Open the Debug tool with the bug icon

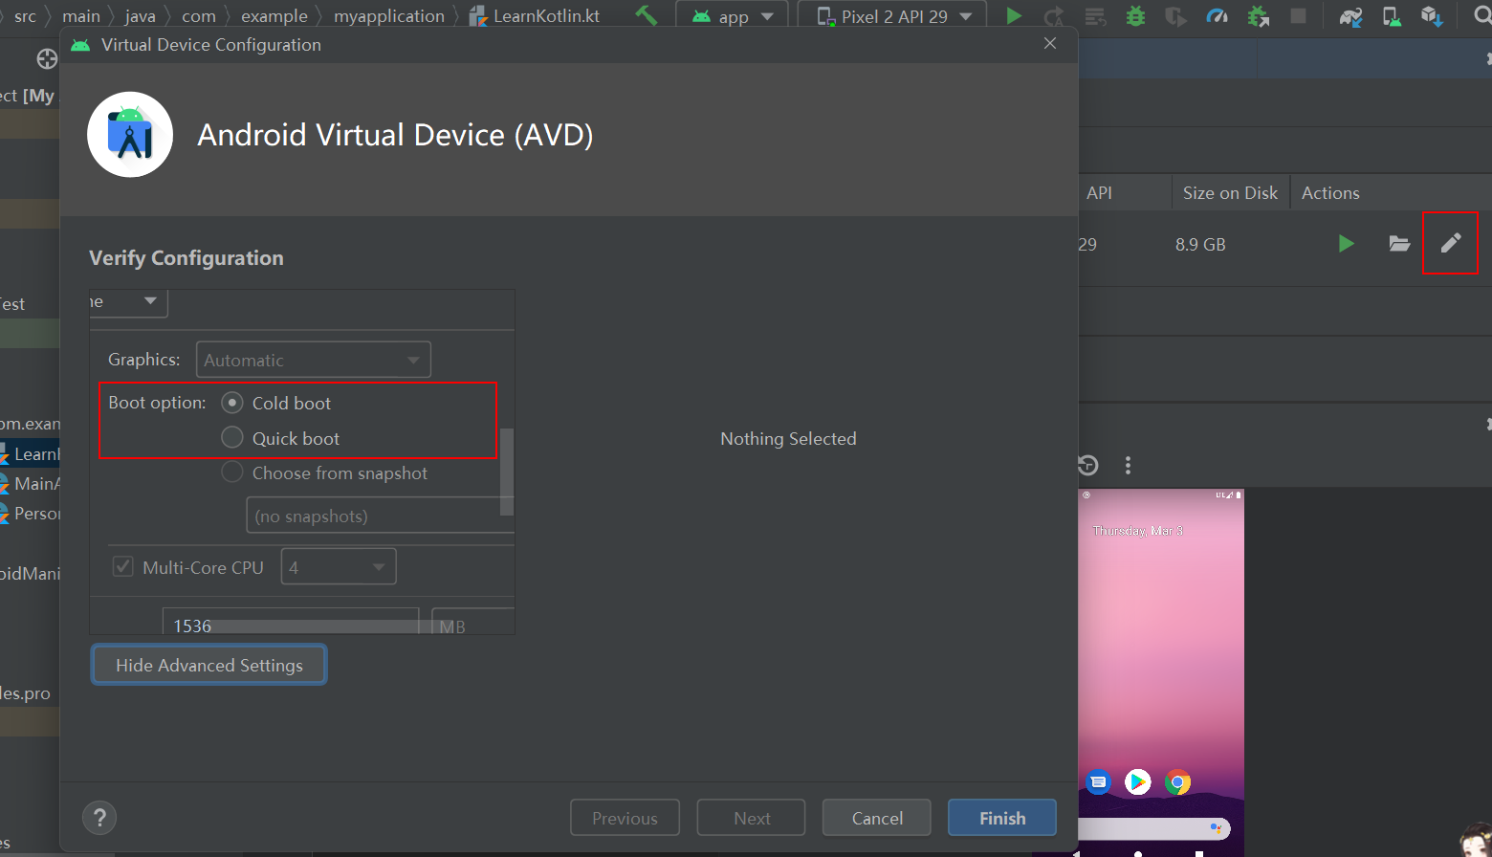pyautogui.click(x=1134, y=15)
